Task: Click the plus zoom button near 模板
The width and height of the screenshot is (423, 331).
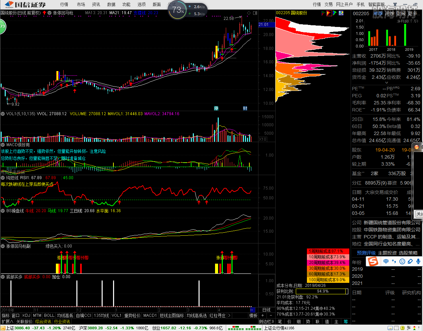Action: (x=263, y=316)
